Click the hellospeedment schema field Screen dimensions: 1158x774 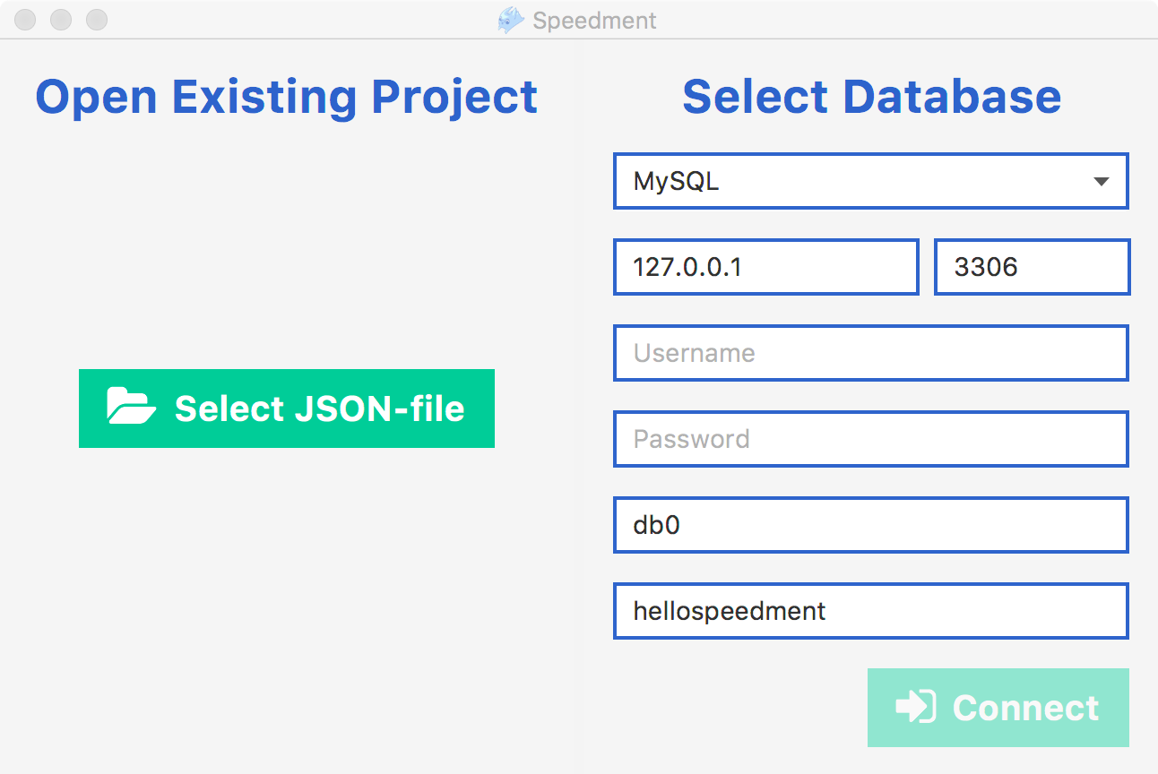coord(870,611)
